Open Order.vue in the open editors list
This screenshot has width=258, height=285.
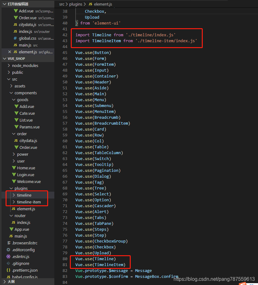[34, 18]
